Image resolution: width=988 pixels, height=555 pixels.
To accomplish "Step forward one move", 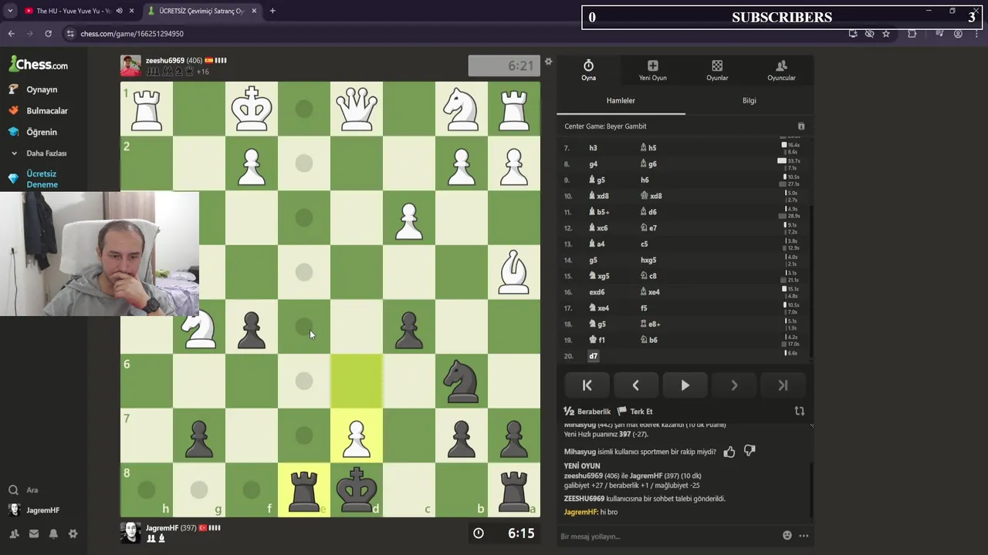I will point(734,385).
